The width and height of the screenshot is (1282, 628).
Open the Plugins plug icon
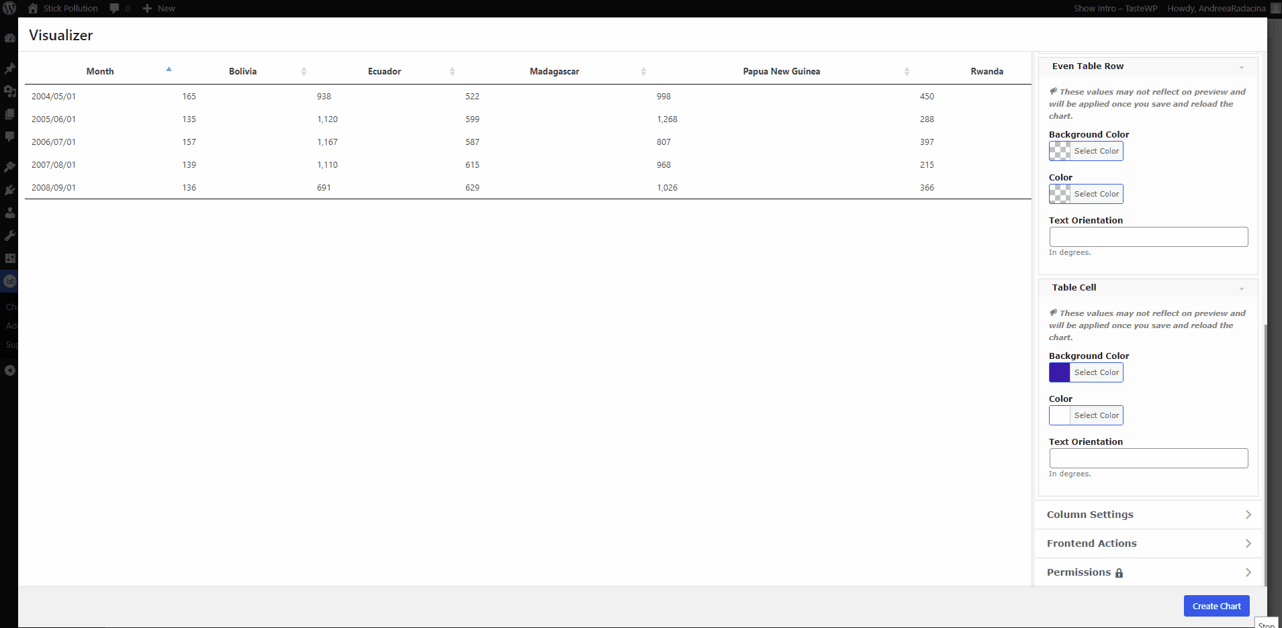[x=9, y=190]
